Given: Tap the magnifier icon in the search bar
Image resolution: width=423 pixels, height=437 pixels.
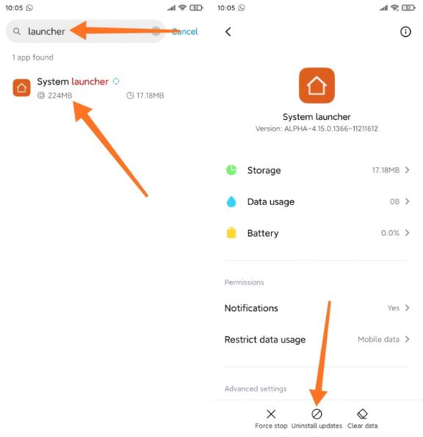Looking at the screenshot, I should [17, 32].
